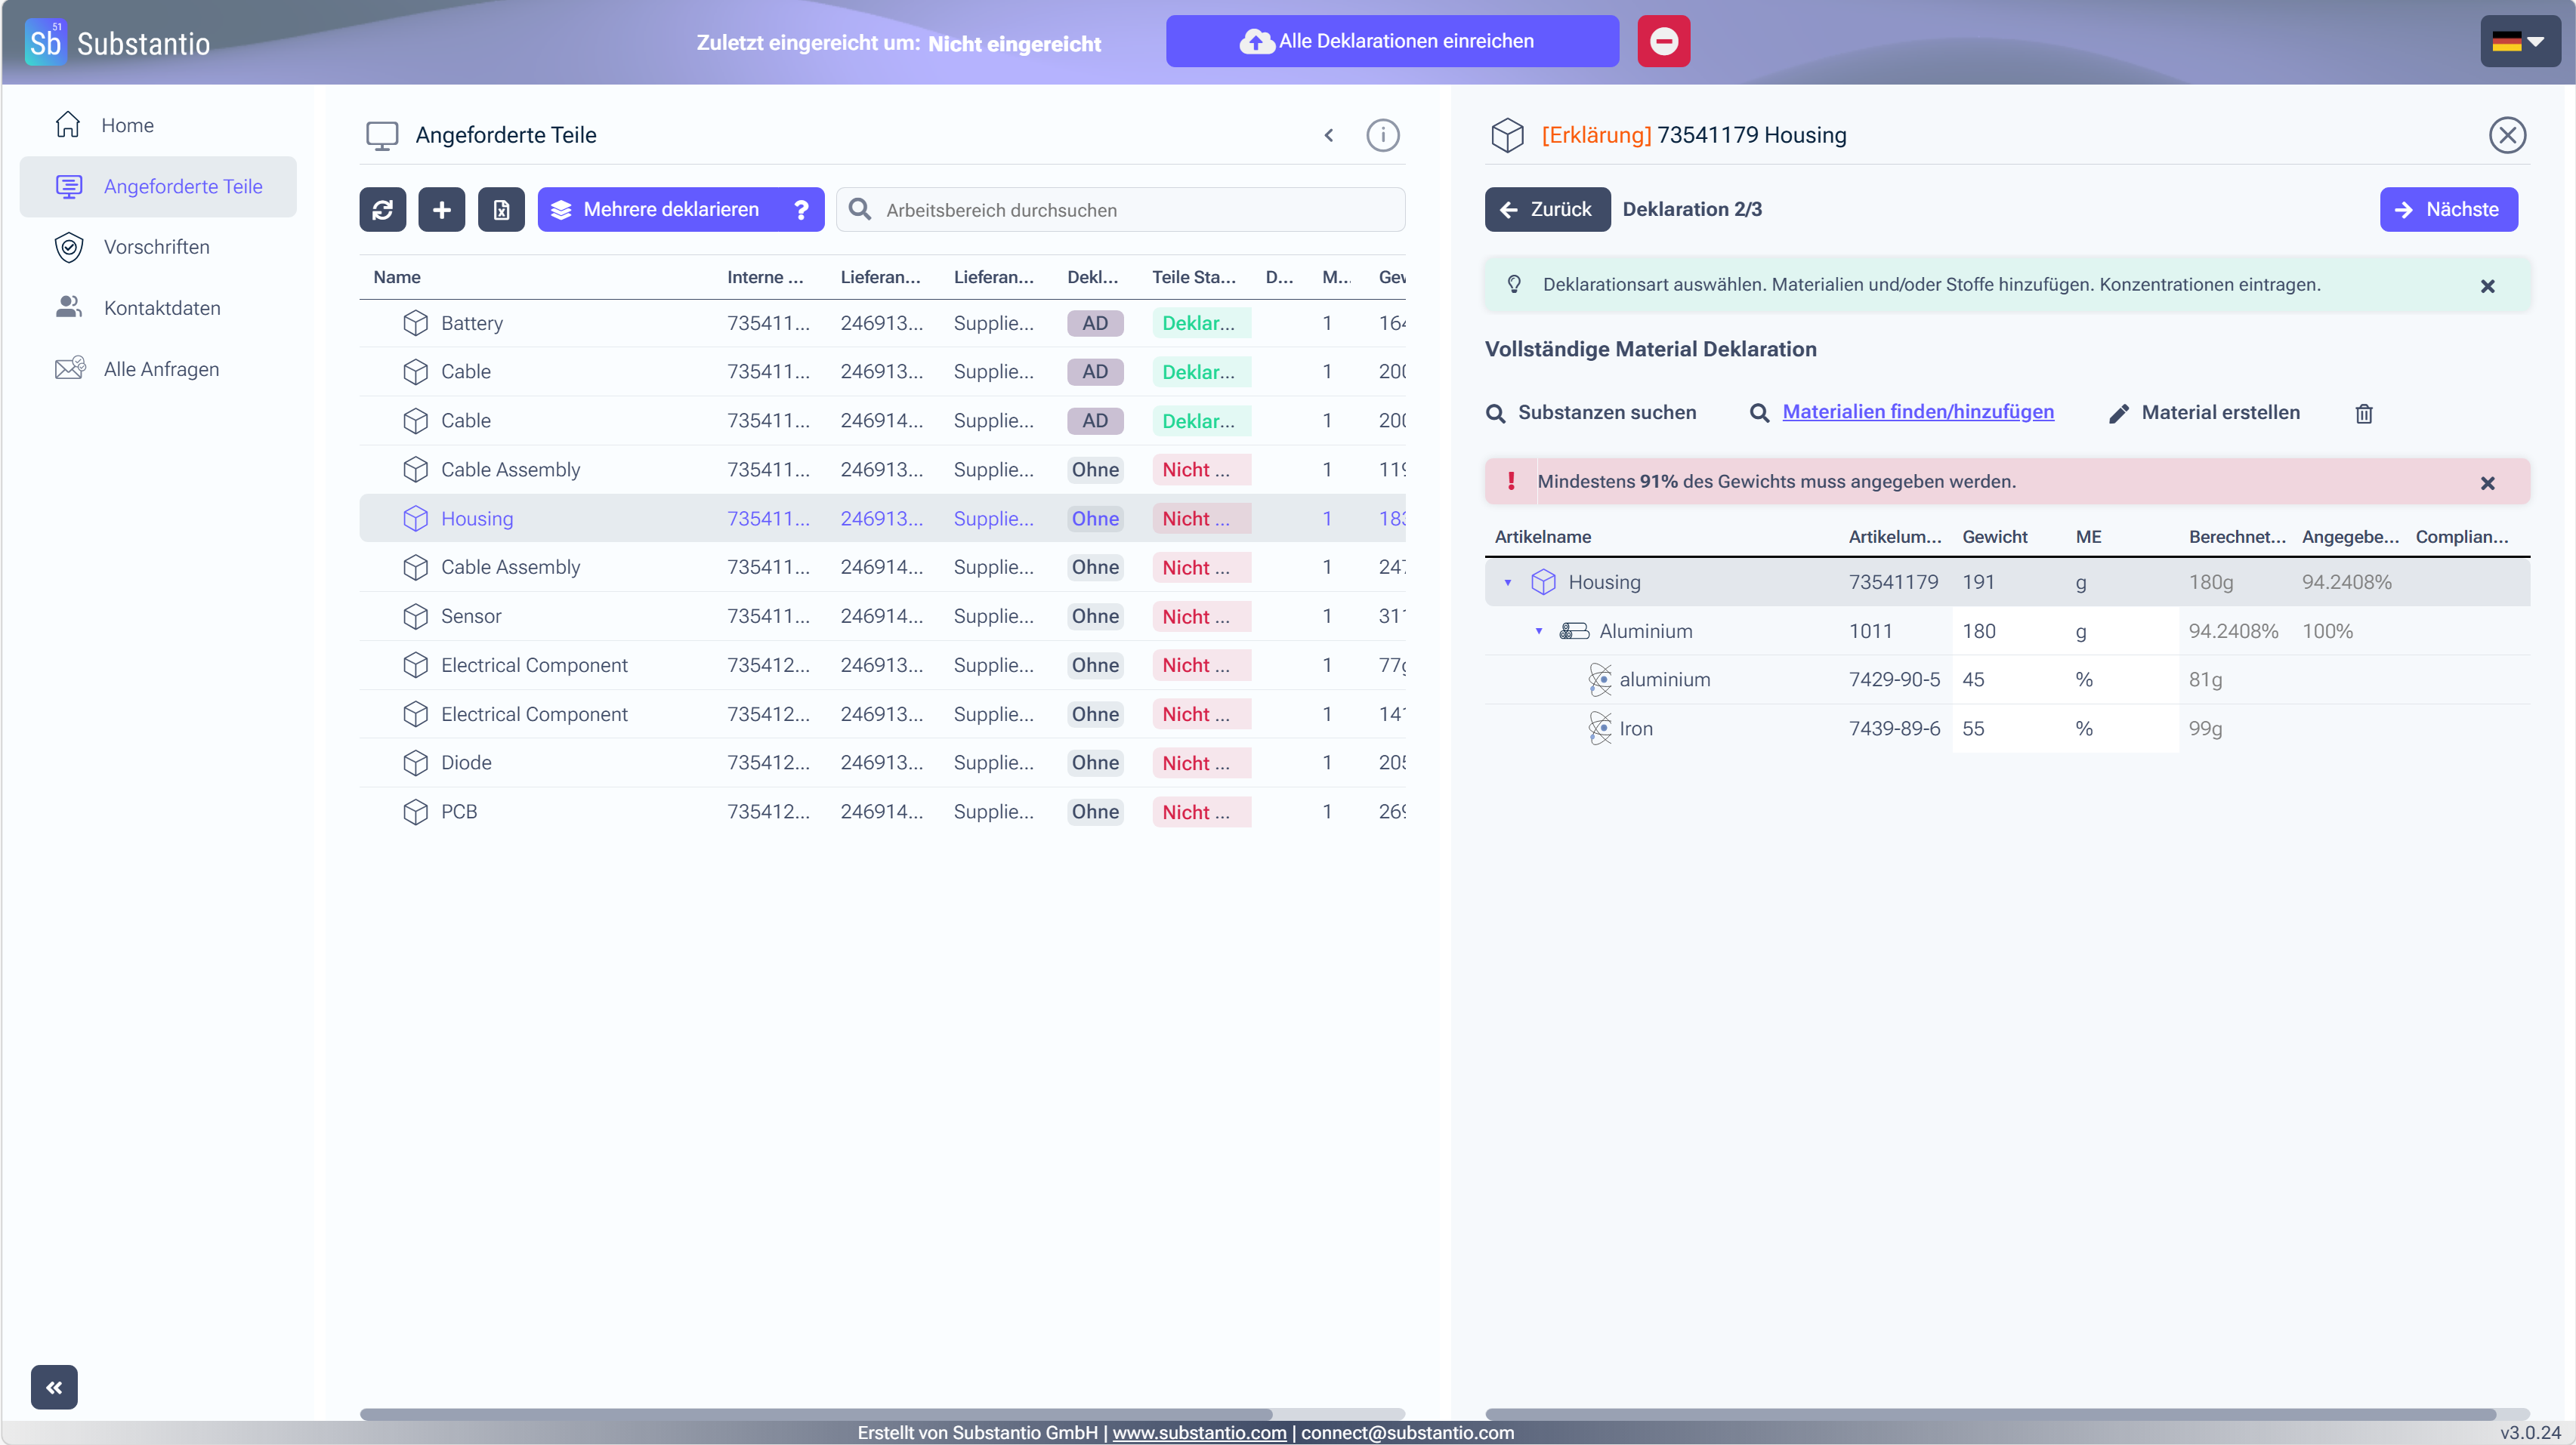Collapse the Angeforderte Teile panel chevron
2576x1445 pixels.
click(1329, 135)
